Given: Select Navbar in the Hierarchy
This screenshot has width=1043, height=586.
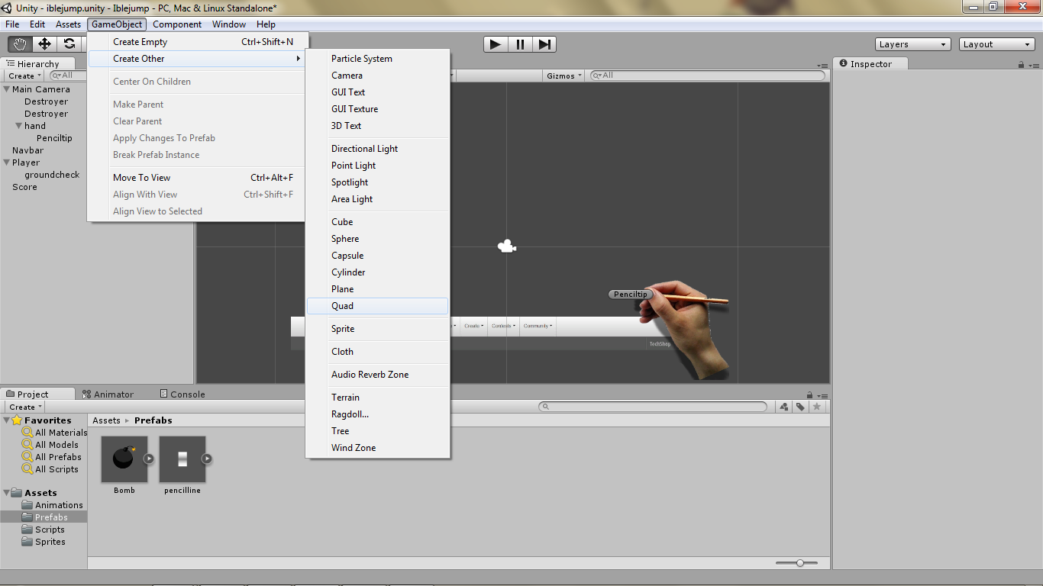Looking at the screenshot, I should pyautogui.click(x=27, y=150).
